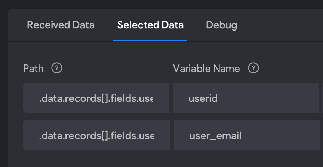Screen dimensions: 323x167
Task: Click the user_email variable name field
Action: tap(247, 135)
